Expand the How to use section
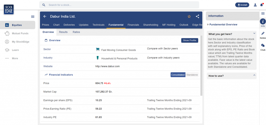The width and height of the screenshot is (266, 125). (254, 75)
